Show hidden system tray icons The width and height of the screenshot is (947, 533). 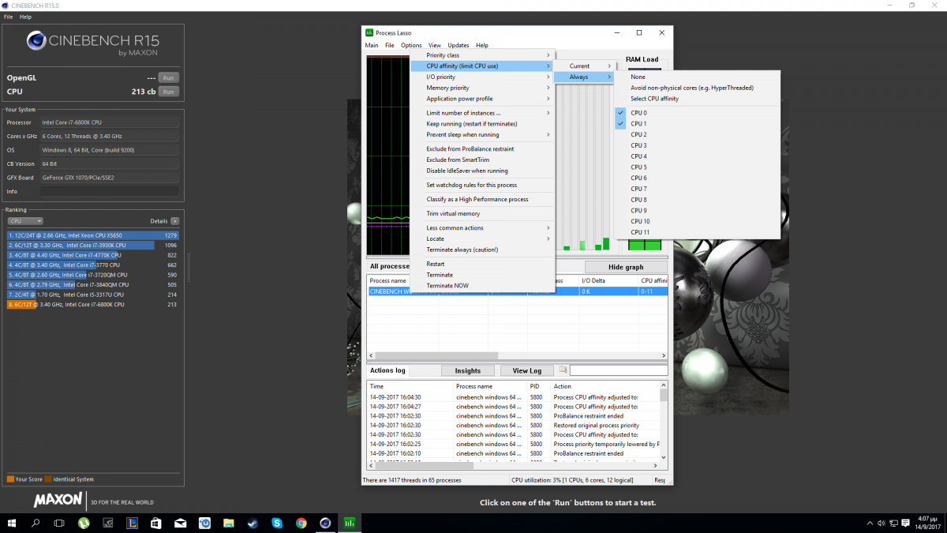click(870, 523)
